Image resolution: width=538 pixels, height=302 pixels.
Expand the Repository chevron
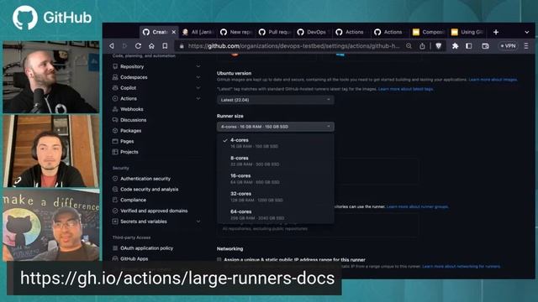coord(198,66)
